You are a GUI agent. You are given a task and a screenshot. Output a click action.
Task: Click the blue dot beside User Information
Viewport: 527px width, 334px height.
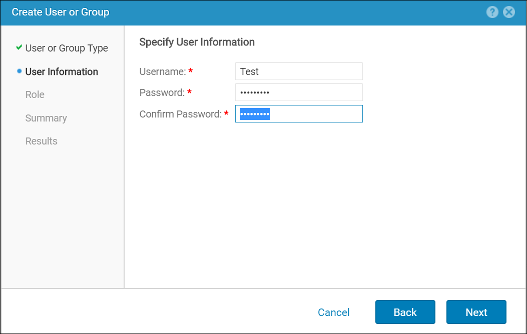click(x=20, y=71)
